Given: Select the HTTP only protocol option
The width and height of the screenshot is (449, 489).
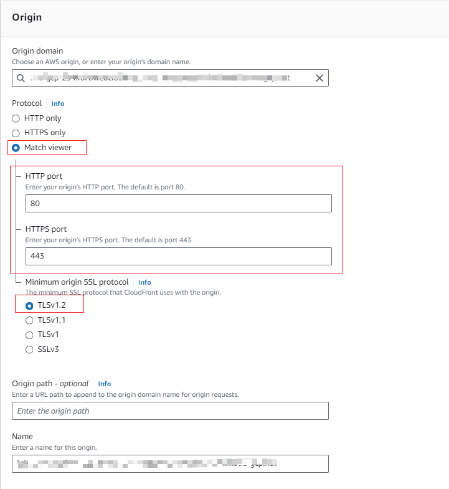Looking at the screenshot, I should (x=16, y=118).
